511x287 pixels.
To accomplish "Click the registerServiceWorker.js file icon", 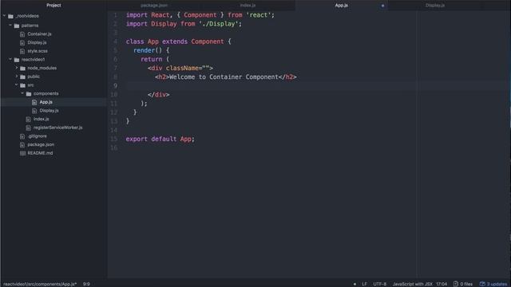I will point(29,128).
